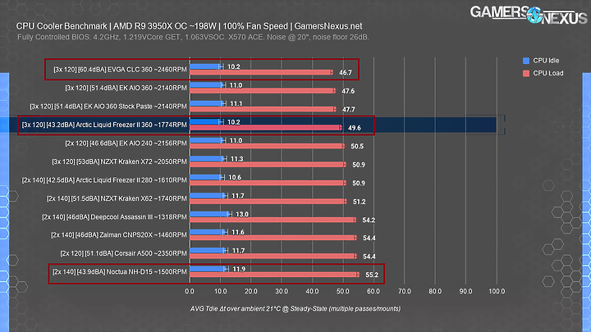The width and height of the screenshot is (591, 332).
Task: Click the Arctic Liquid Freezer II 280 idle value 10.6
Action: [235, 177]
